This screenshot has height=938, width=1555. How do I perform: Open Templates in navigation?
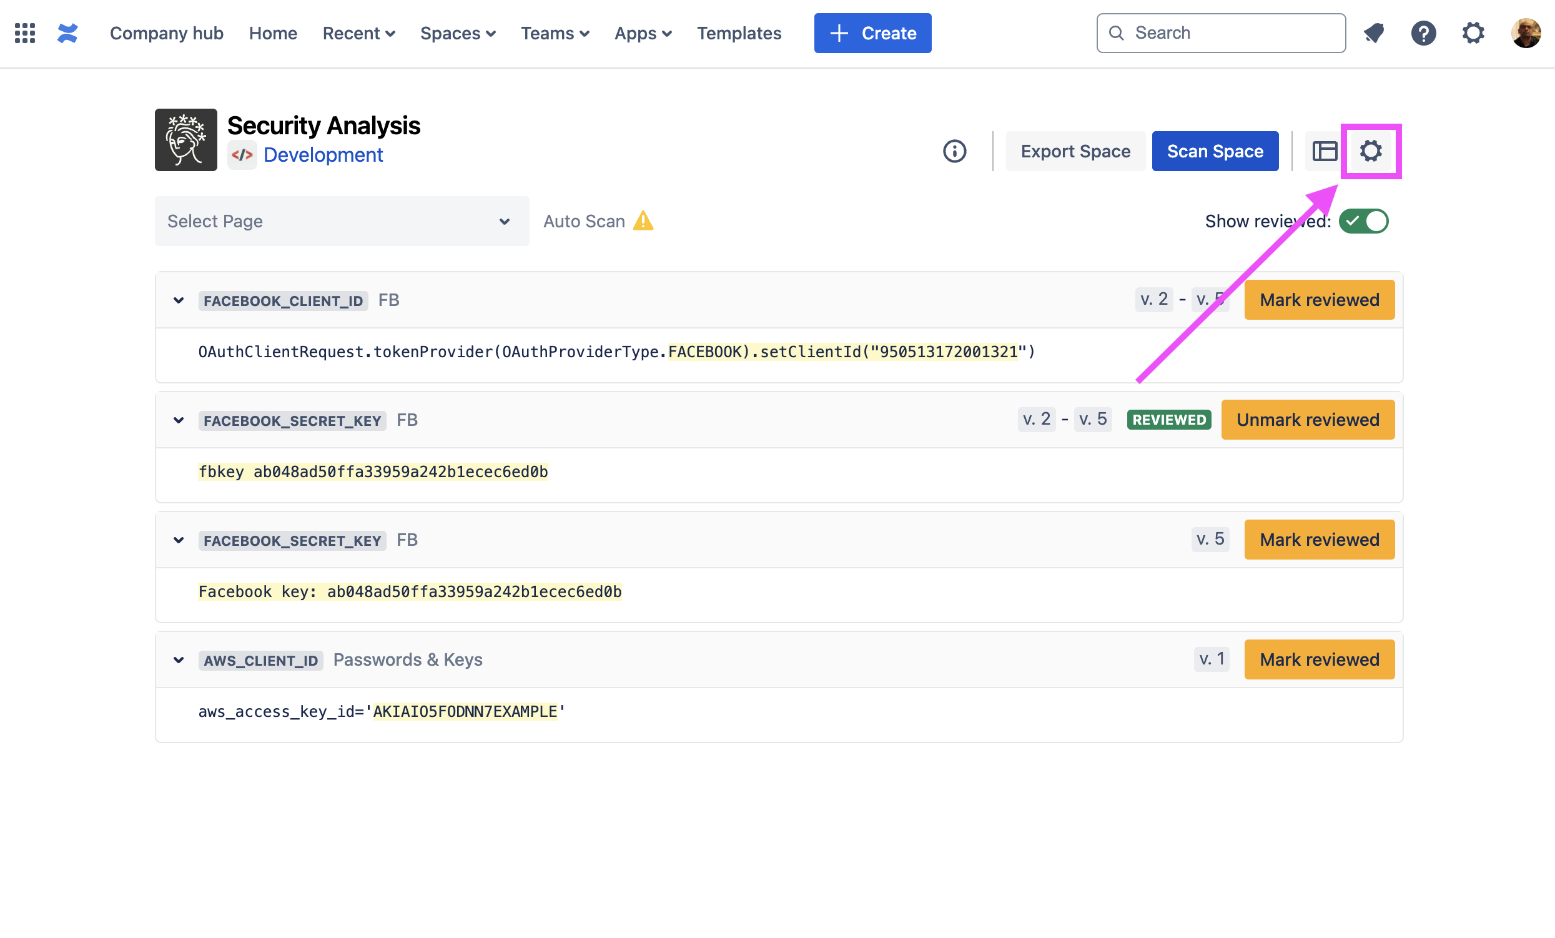(739, 33)
